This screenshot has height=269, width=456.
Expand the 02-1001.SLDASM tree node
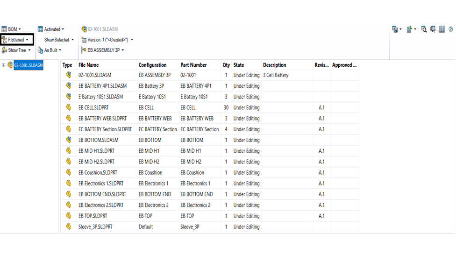click(4, 66)
